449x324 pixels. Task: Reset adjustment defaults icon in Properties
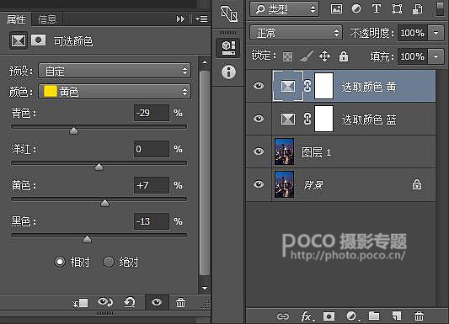[x=130, y=302]
